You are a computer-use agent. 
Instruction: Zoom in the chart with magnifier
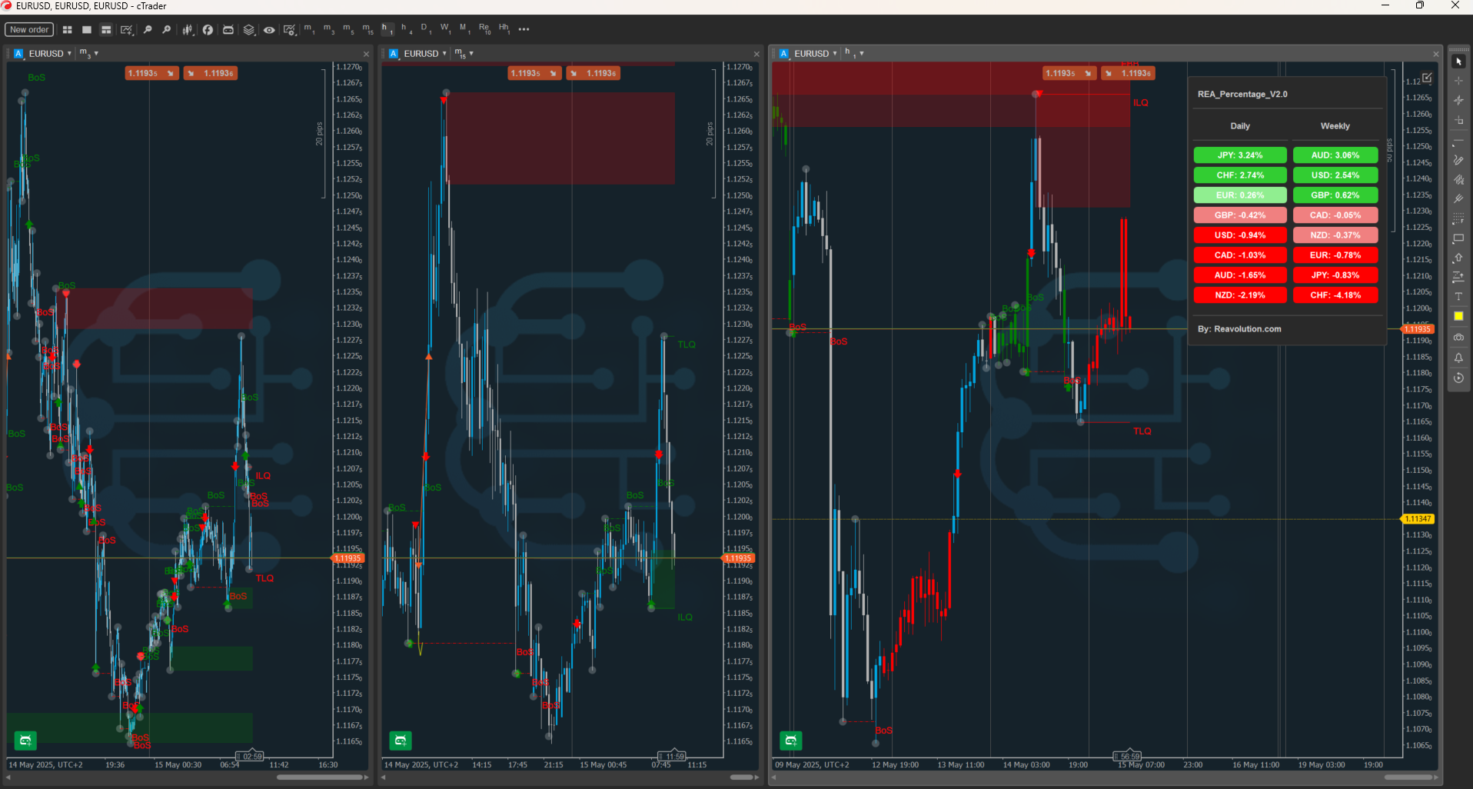[167, 30]
